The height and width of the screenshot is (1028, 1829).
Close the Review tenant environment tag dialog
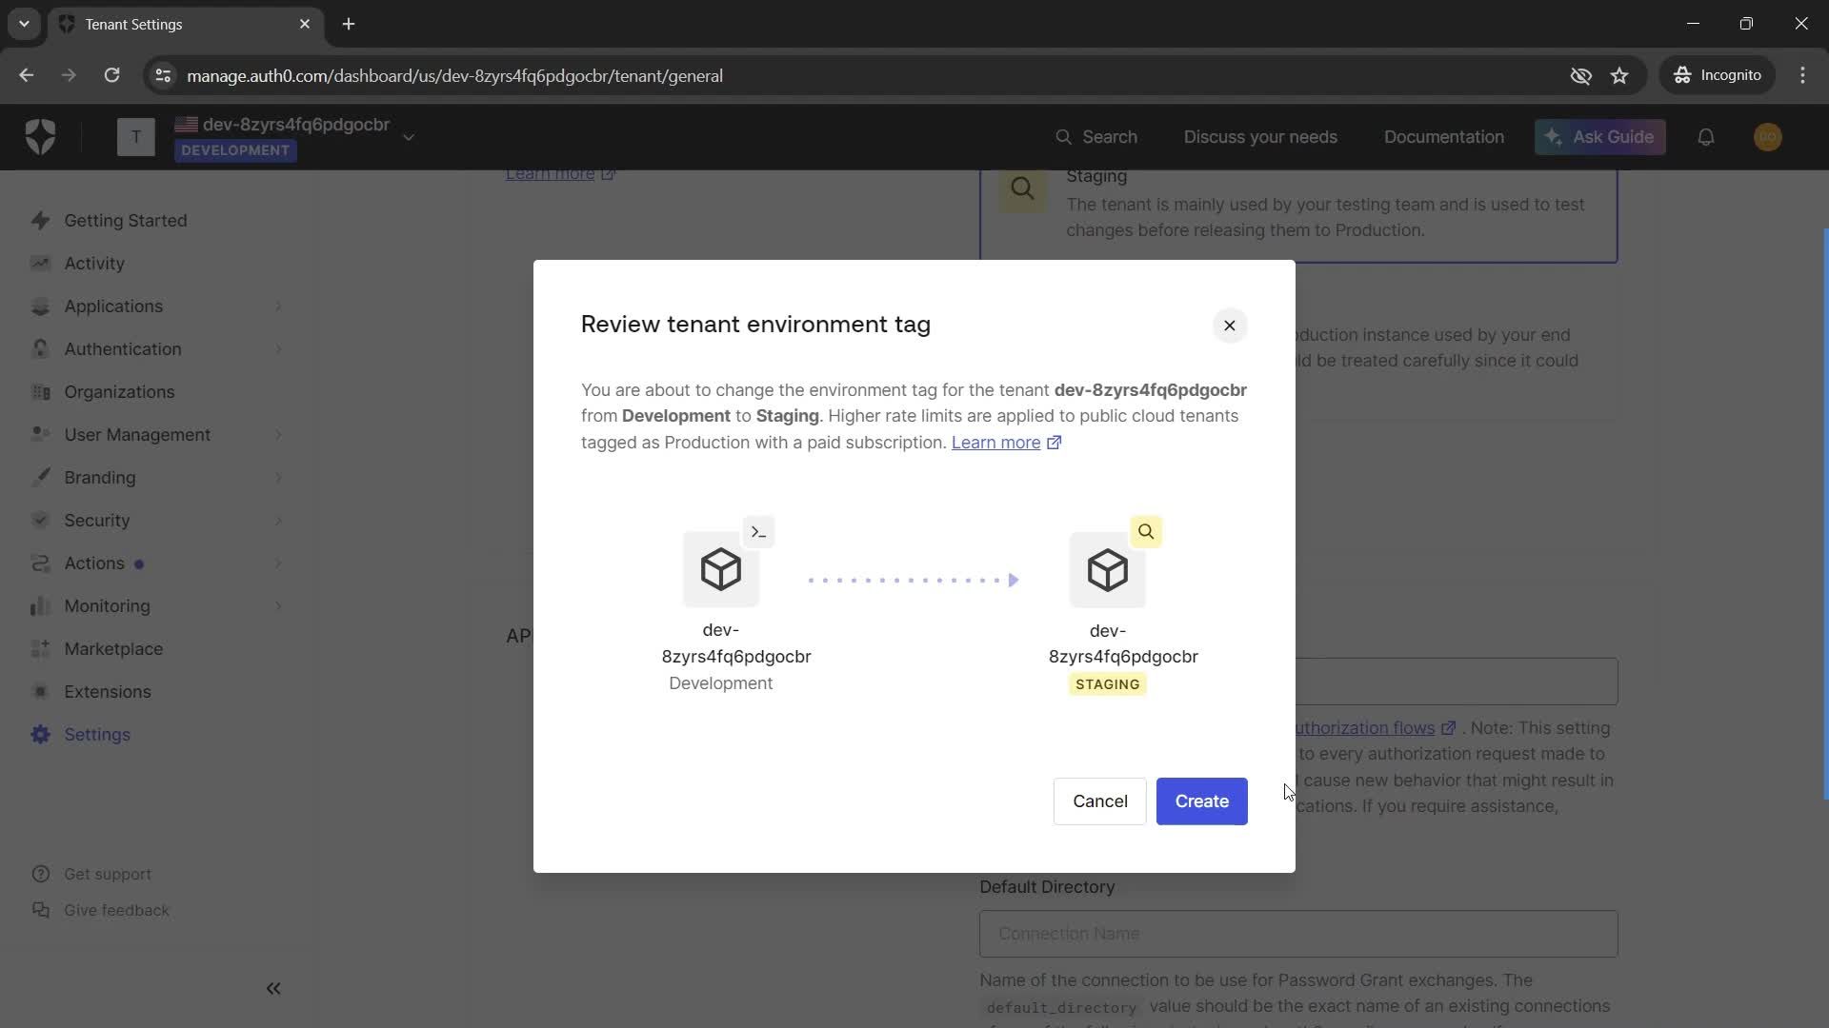pyautogui.click(x=1229, y=326)
